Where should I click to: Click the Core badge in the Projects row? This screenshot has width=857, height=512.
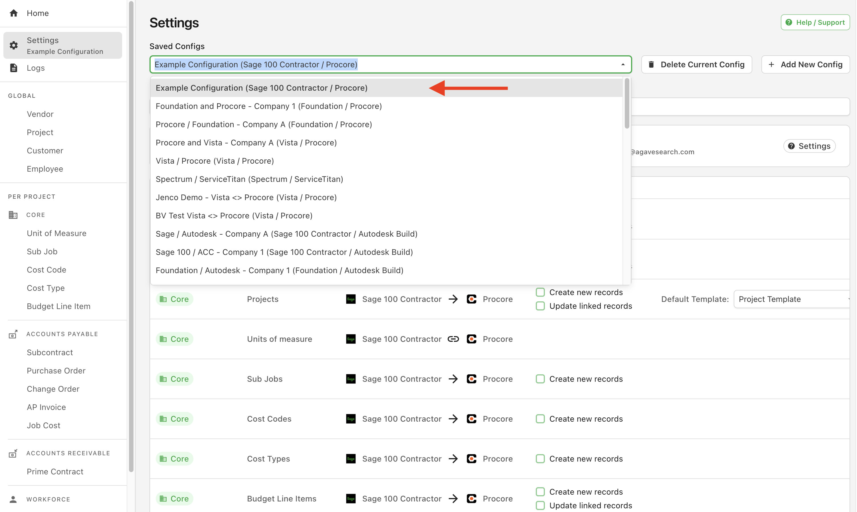point(174,299)
